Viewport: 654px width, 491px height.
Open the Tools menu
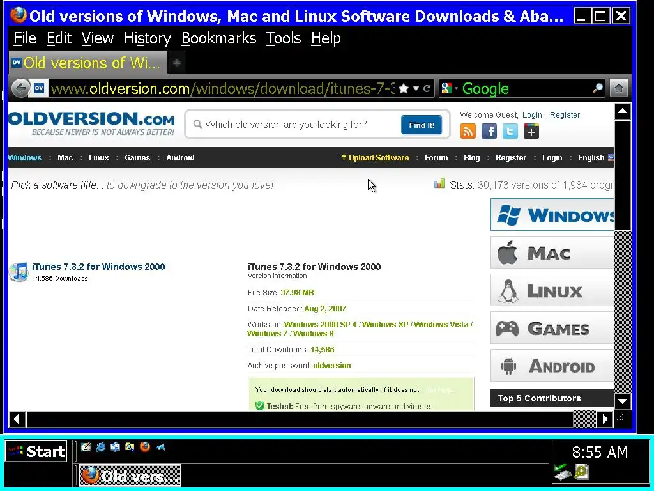pyautogui.click(x=283, y=38)
